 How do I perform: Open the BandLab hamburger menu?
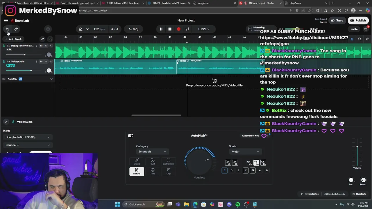6,21
